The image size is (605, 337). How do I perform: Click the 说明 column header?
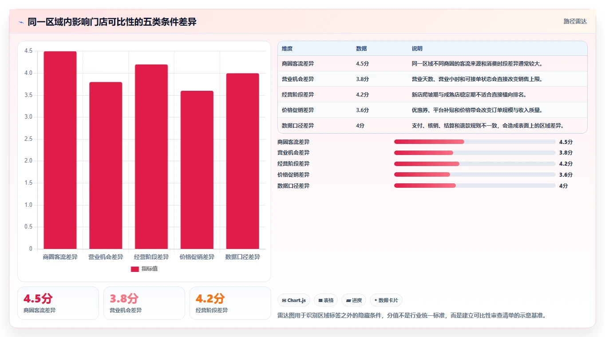click(417, 49)
